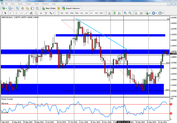
Task: Select the arrow Cursor tool
Action: point(5,13)
